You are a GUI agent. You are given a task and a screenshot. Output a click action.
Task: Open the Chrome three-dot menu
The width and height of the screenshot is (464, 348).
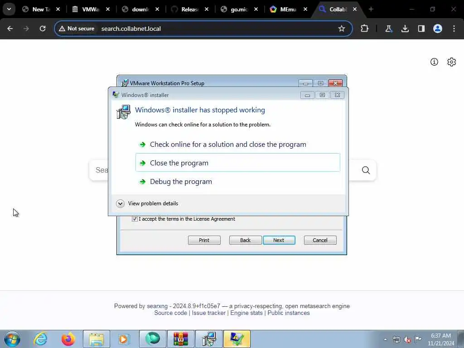coord(454,29)
